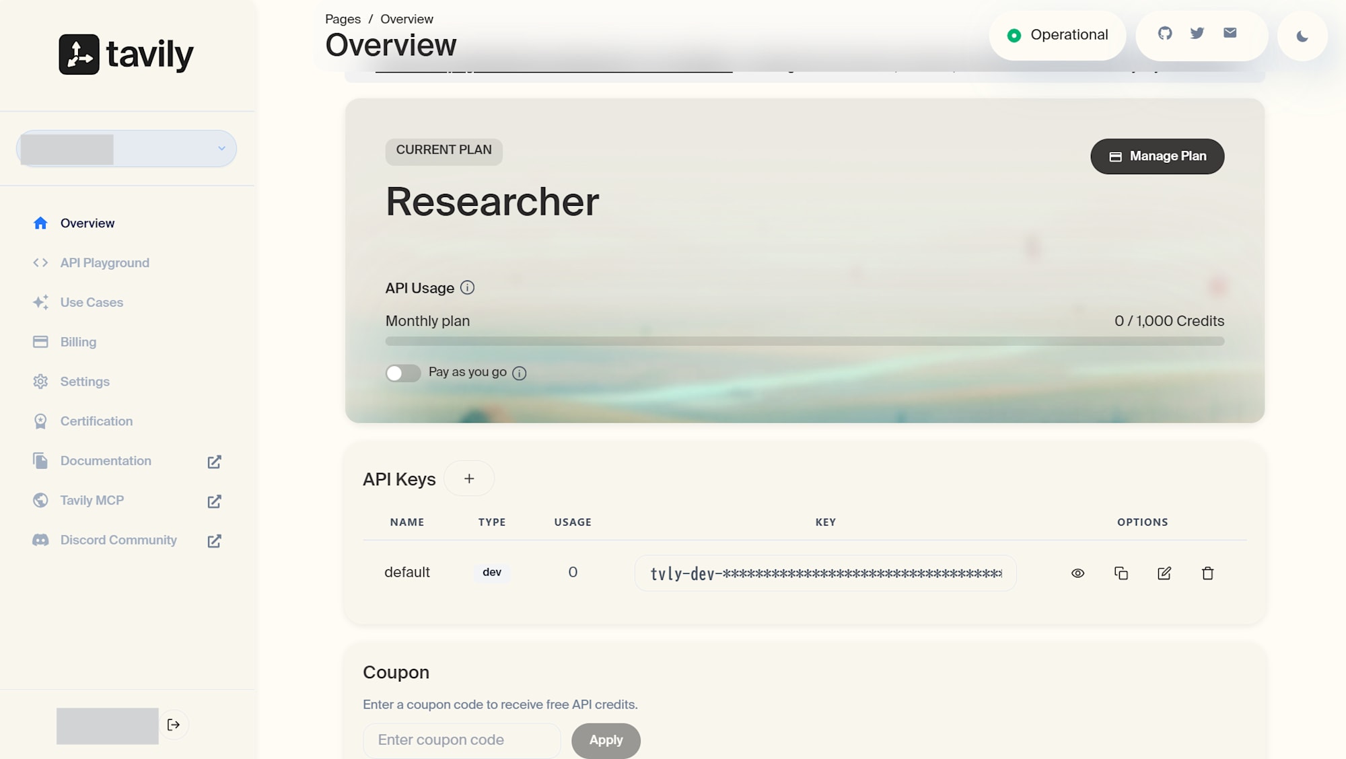Click the API Keys section heading
1346x759 pixels.
399,480
